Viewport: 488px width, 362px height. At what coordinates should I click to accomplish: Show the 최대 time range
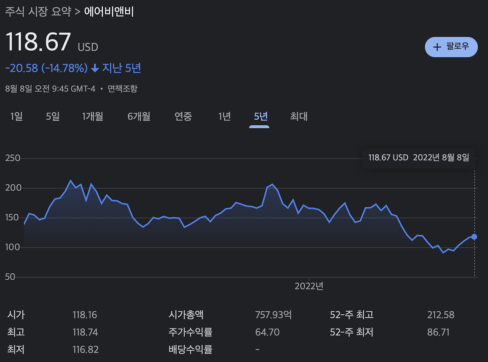(x=299, y=117)
